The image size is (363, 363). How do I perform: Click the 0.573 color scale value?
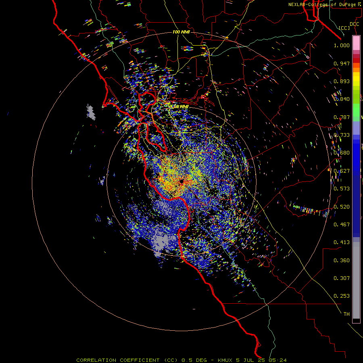pos(342,189)
